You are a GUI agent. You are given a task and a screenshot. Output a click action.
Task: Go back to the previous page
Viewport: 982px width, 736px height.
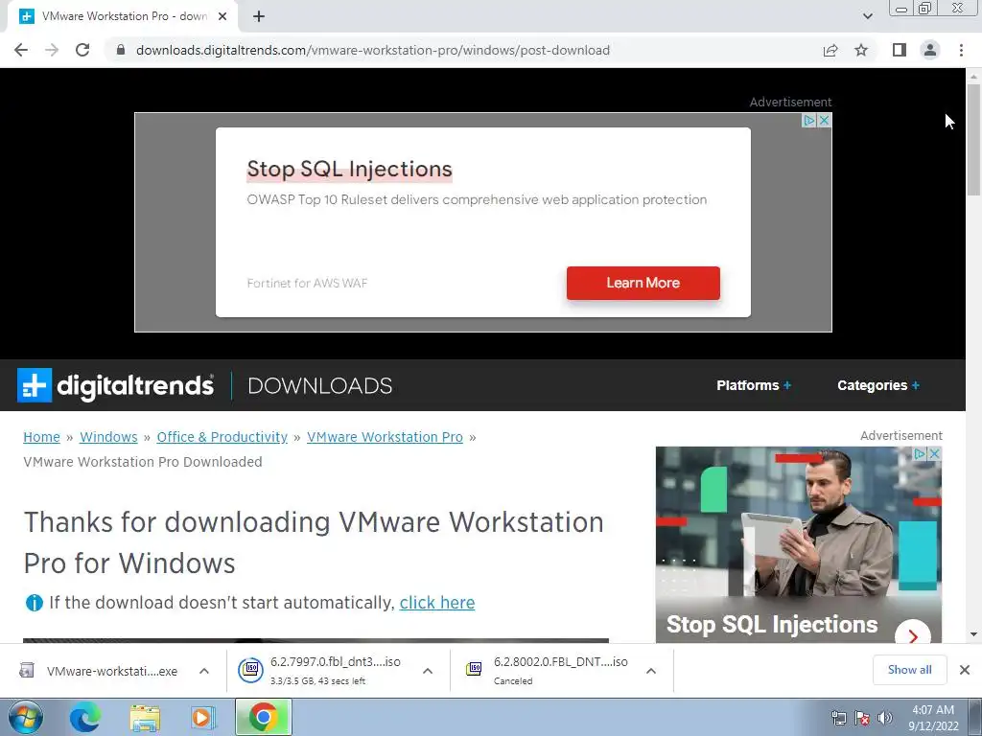(x=21, y=50)
